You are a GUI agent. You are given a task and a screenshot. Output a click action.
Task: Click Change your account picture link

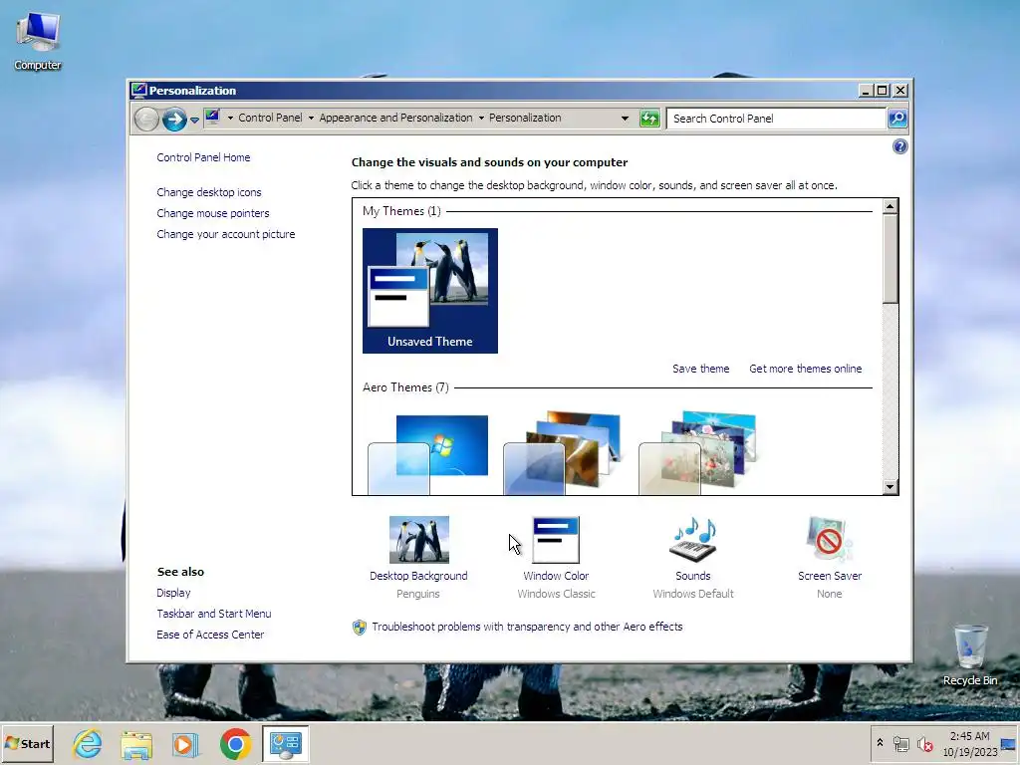point(226,234)
